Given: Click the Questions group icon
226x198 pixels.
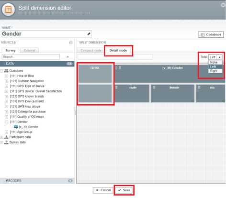Looking at the screenshot, I should pyautogui.click(x=6, y=71).
